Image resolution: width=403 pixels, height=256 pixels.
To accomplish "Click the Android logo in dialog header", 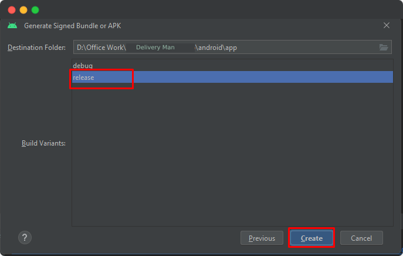I will click(x=12, y=25).
